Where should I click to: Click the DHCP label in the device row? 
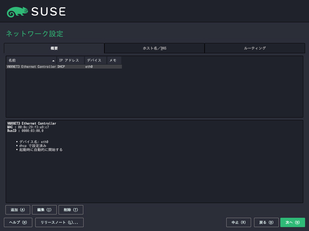(62, 66)
